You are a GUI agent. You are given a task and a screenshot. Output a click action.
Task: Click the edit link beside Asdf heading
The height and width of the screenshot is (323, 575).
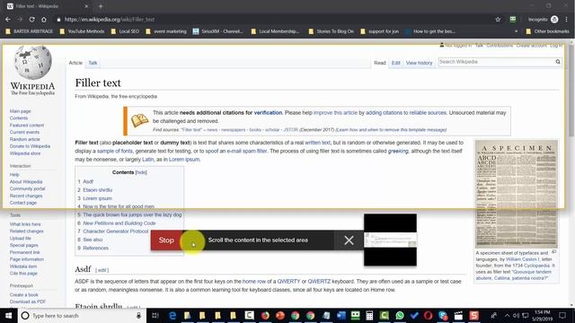[x=102, y=270]
